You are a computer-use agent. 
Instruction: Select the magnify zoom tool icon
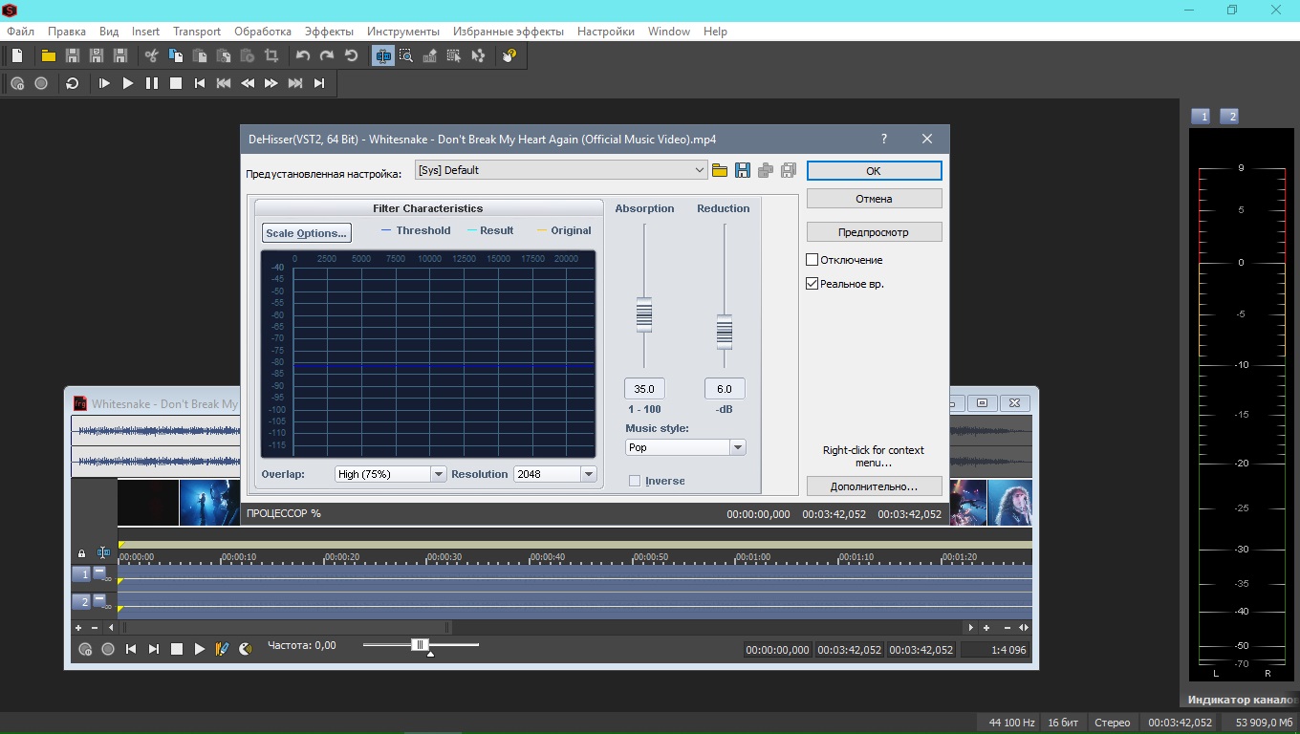[x=406, y=56]
